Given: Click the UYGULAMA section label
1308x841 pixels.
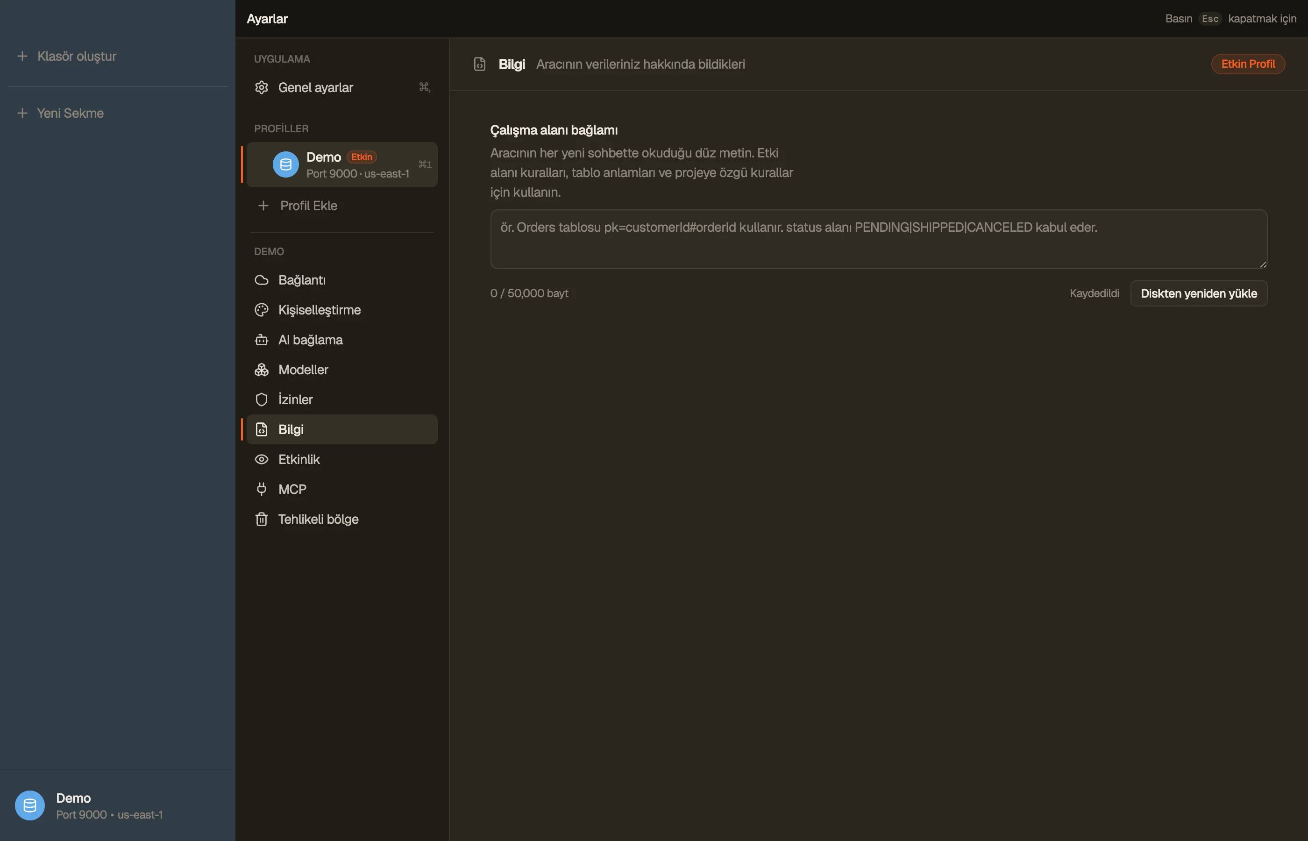Looking at the screenshot, I should pos(282,59).
